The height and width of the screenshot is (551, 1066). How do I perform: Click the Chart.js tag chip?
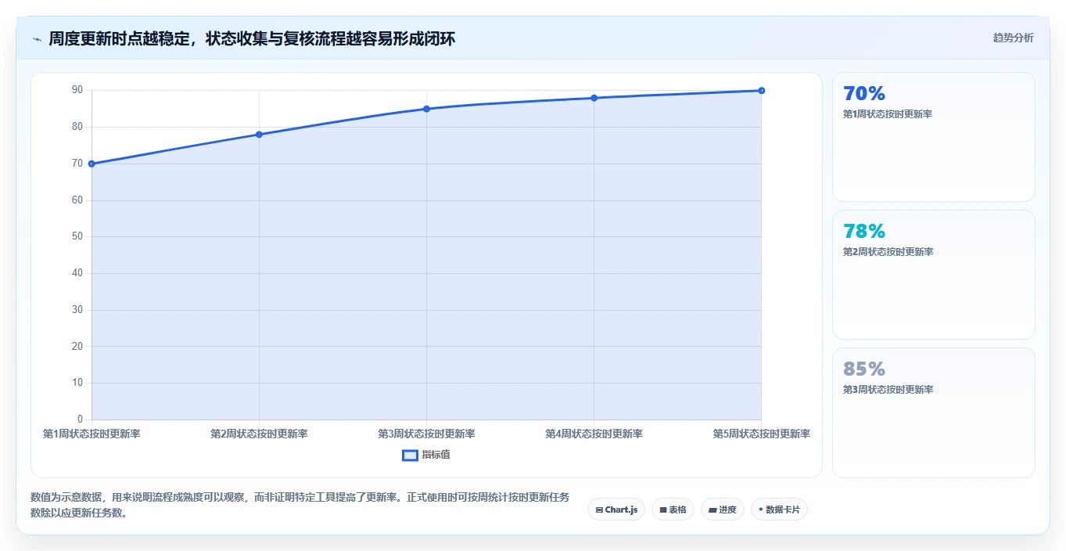(x=616, y=510)
